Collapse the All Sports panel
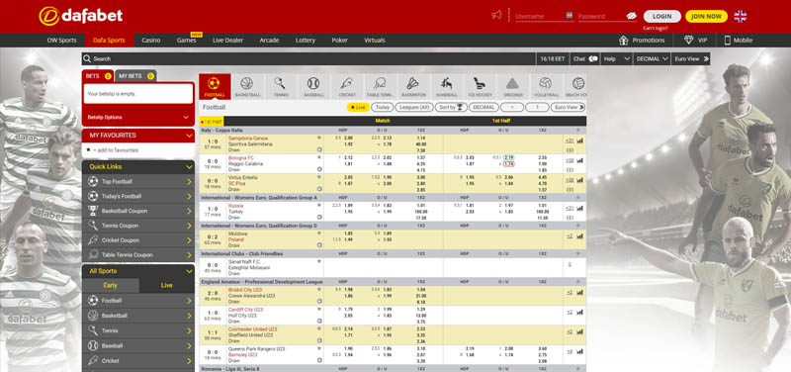Viewport: 791px width, 372px height. point(189,271)
